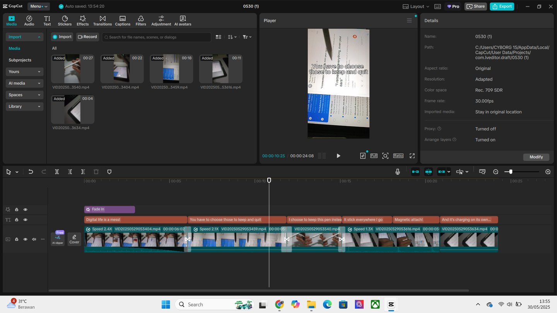557x313 pixels.
Task: Mute the main video track audio
Action: (x=34, y=239)
